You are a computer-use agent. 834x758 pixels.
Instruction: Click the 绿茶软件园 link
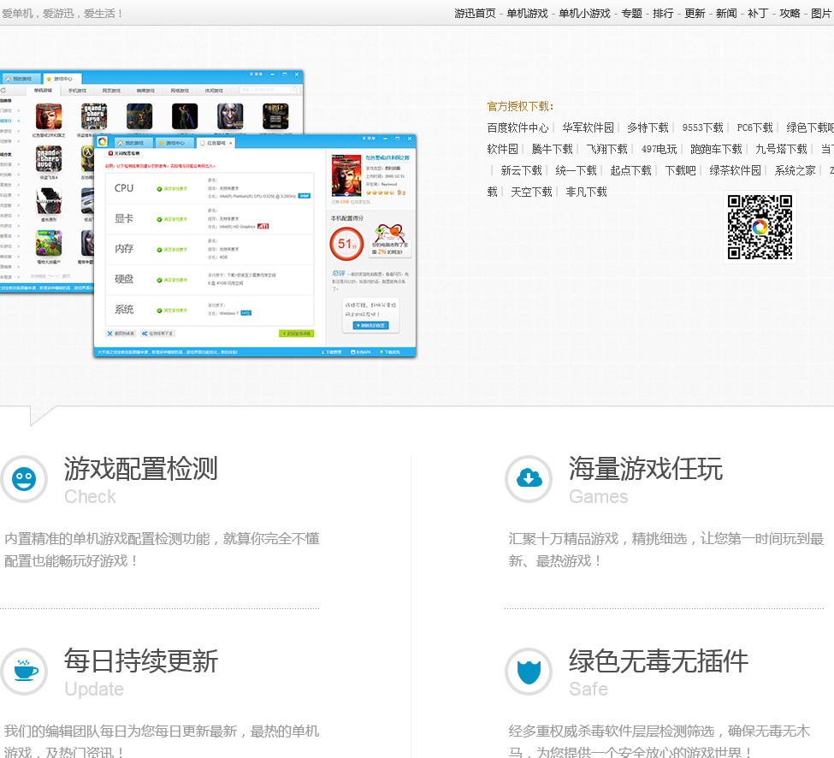click(x=735, y=170)
